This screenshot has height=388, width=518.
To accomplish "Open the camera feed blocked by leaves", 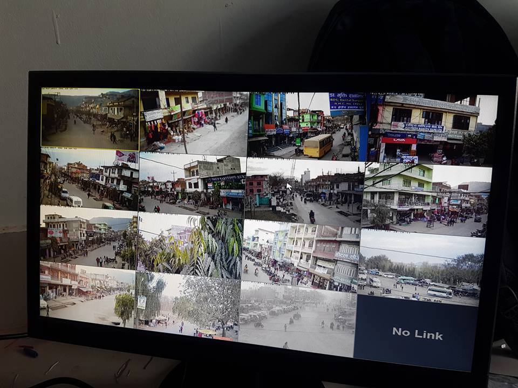I will tap(190, 246).
